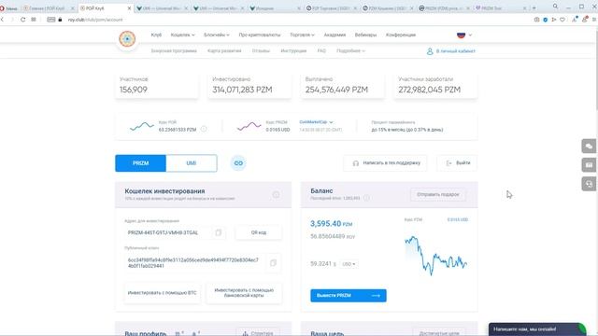
Task: Open the Напишите нам chat widget
Action: click(x=537, y=329)
